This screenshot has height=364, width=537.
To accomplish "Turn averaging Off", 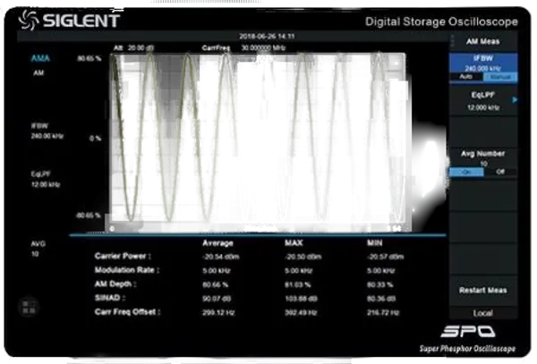I will pos(500,172).
